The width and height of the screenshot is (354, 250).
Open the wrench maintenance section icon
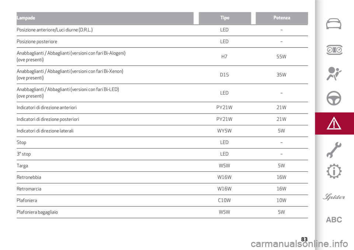tap(334, 150)
